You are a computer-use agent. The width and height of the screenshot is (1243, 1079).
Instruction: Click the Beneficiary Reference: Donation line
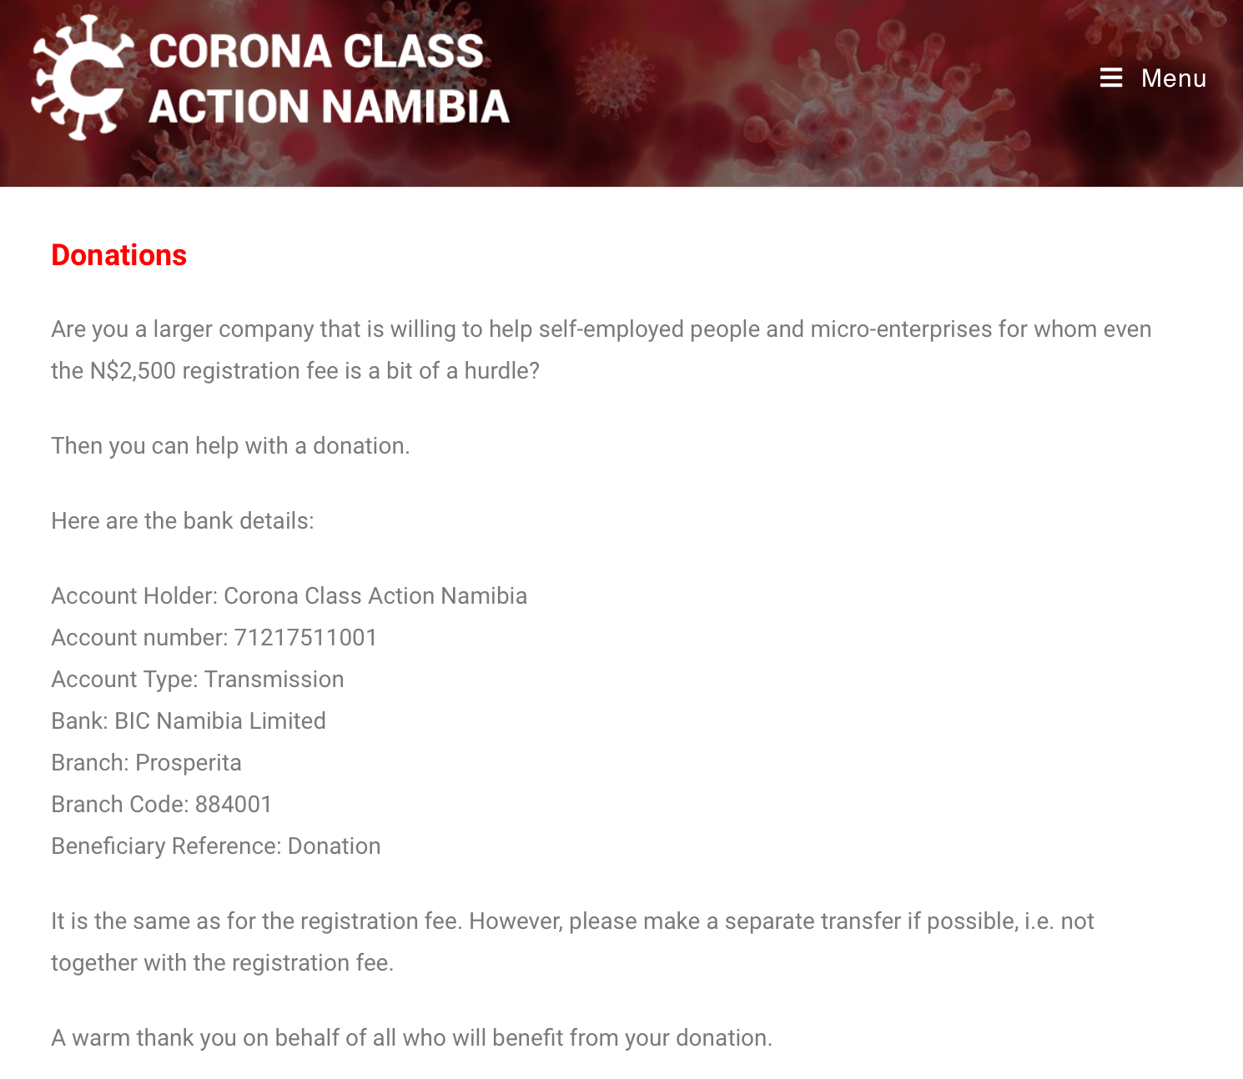tap(216, 846)
